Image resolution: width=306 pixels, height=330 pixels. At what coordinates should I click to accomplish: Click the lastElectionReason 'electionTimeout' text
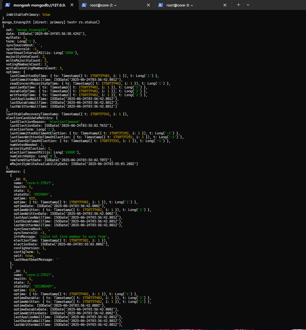(x=65, y=122)
